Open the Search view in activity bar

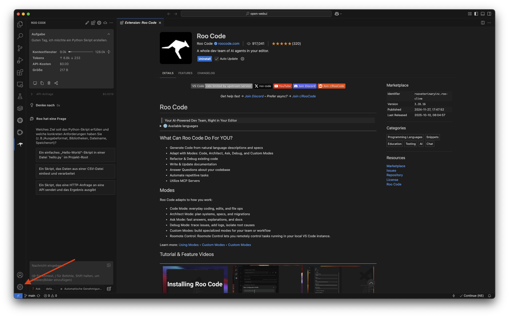click(x=20, y=36)
